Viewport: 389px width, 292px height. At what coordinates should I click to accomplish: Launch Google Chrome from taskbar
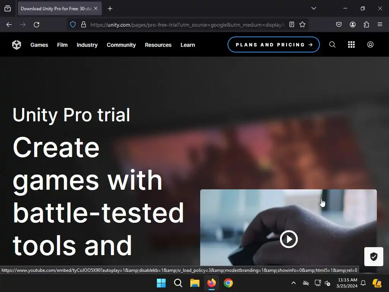228,283
